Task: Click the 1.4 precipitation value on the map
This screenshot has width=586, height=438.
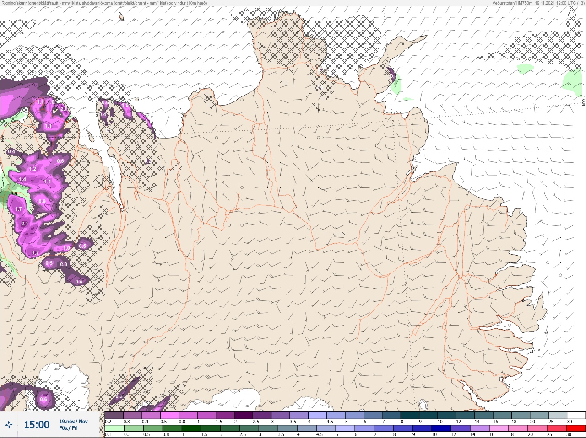Action: coord(22,180)
